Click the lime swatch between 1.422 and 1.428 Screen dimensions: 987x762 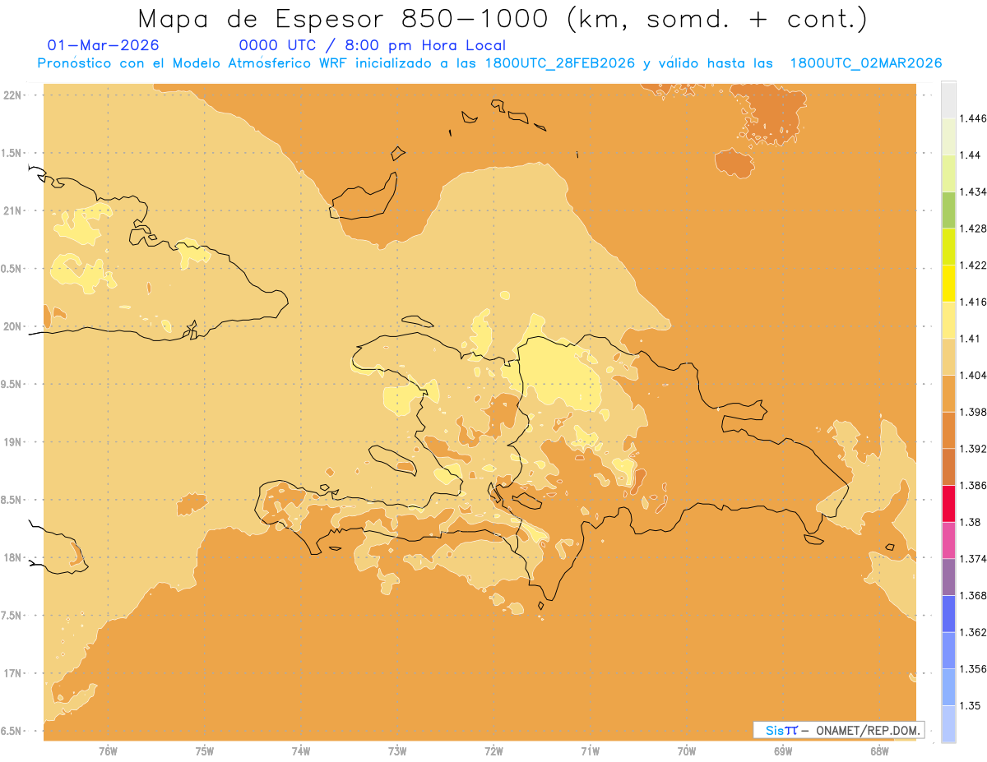click(948, 247)
